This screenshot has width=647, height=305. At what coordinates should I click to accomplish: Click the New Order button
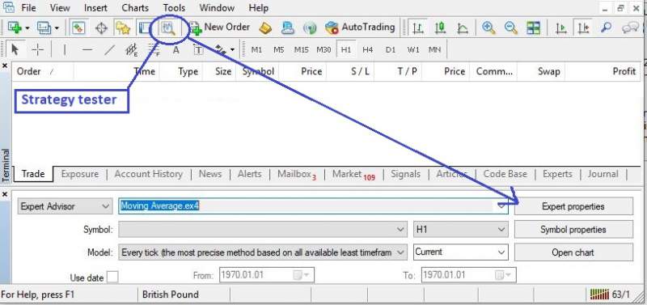coord(221,28)
